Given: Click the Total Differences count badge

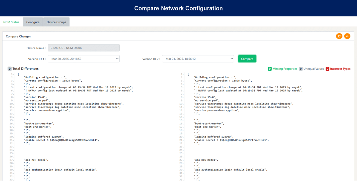Looking at the screenshot, I should coord(10,69).
